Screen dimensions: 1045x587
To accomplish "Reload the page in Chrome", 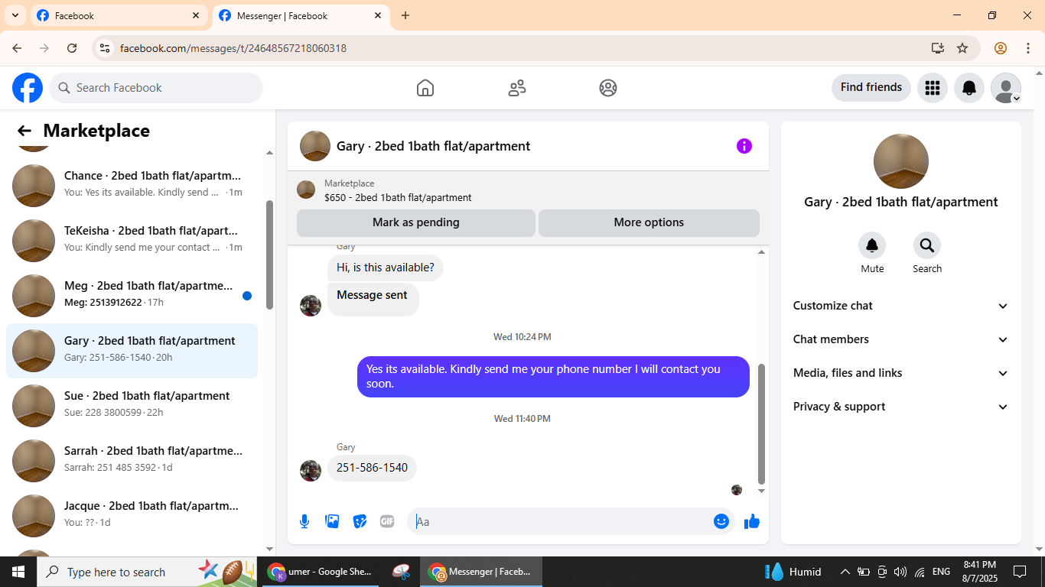I will pos(72,48).
